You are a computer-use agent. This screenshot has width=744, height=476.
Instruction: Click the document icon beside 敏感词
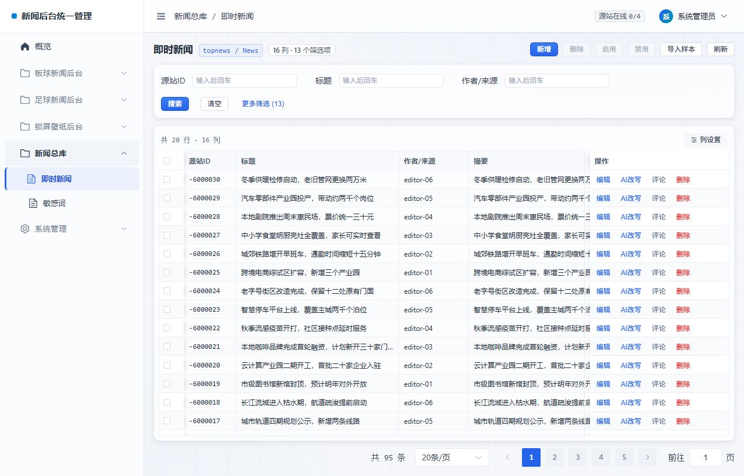(33, 203)
